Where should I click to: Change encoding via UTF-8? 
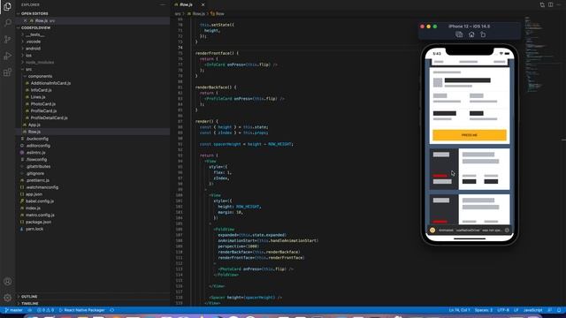click(503, 310)
